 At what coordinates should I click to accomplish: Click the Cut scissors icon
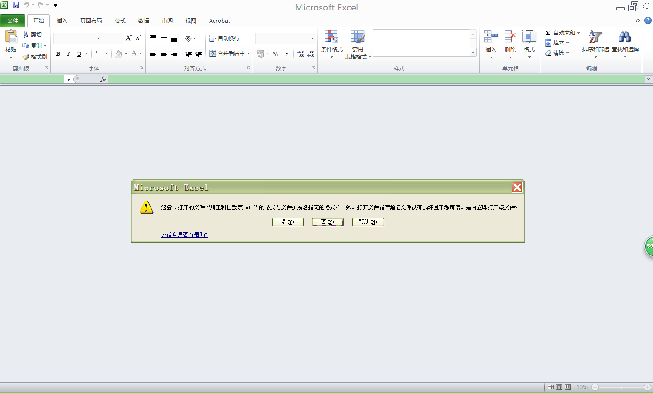pyautogui.click(x=26, y=34)
